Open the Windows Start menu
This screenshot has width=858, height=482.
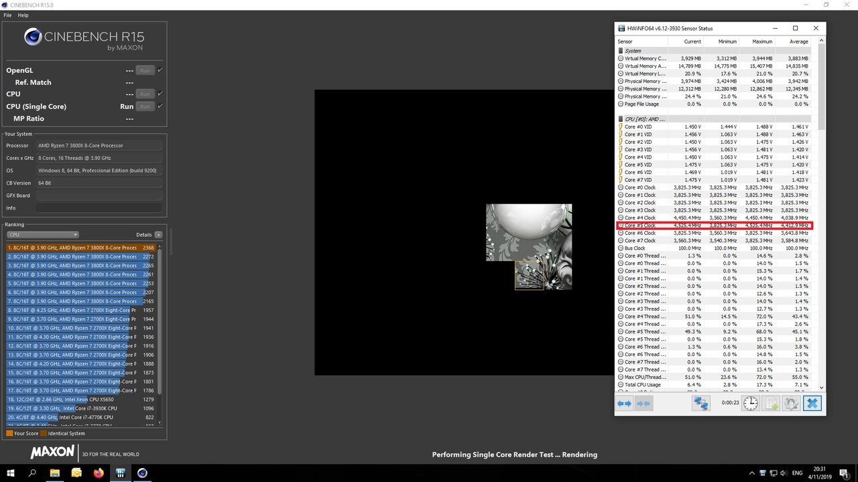click(11, 473)
